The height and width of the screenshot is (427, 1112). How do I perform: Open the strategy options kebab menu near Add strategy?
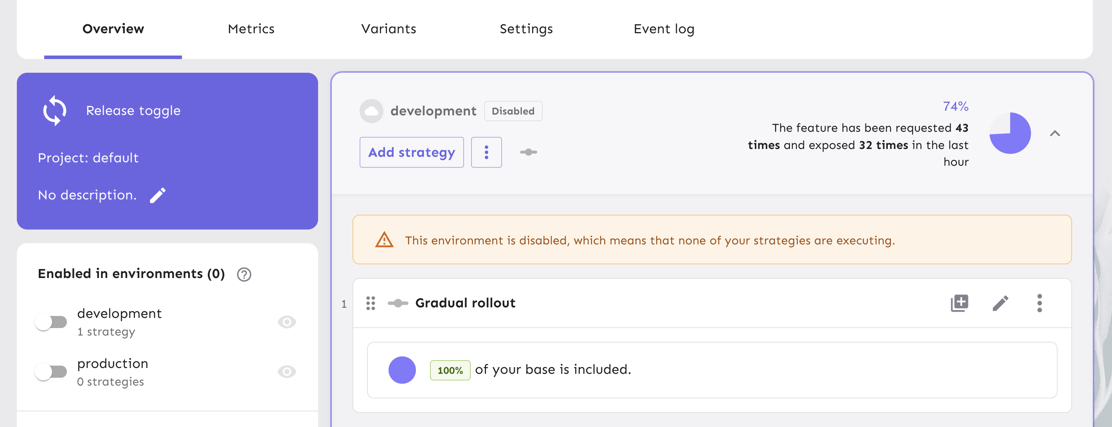(486, 152)
